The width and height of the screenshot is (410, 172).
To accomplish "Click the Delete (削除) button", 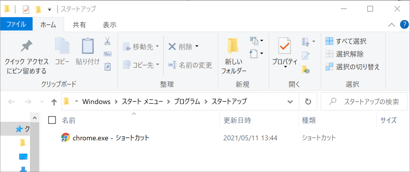I will tap(180, 47).
